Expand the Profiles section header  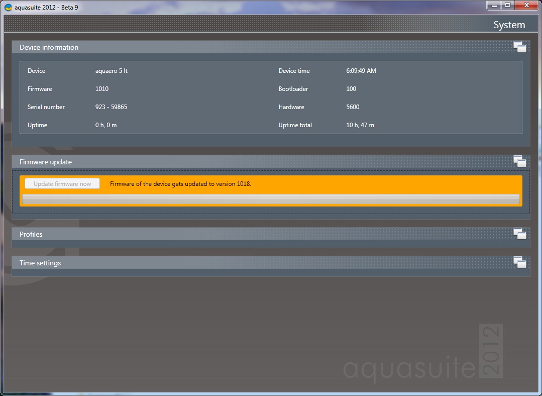[x=271, y=234]
